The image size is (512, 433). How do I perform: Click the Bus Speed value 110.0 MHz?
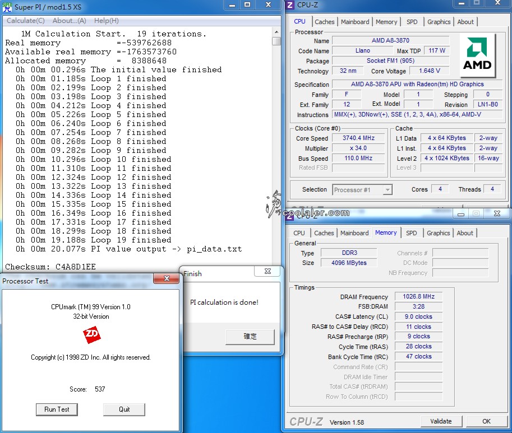pos(358,158)
